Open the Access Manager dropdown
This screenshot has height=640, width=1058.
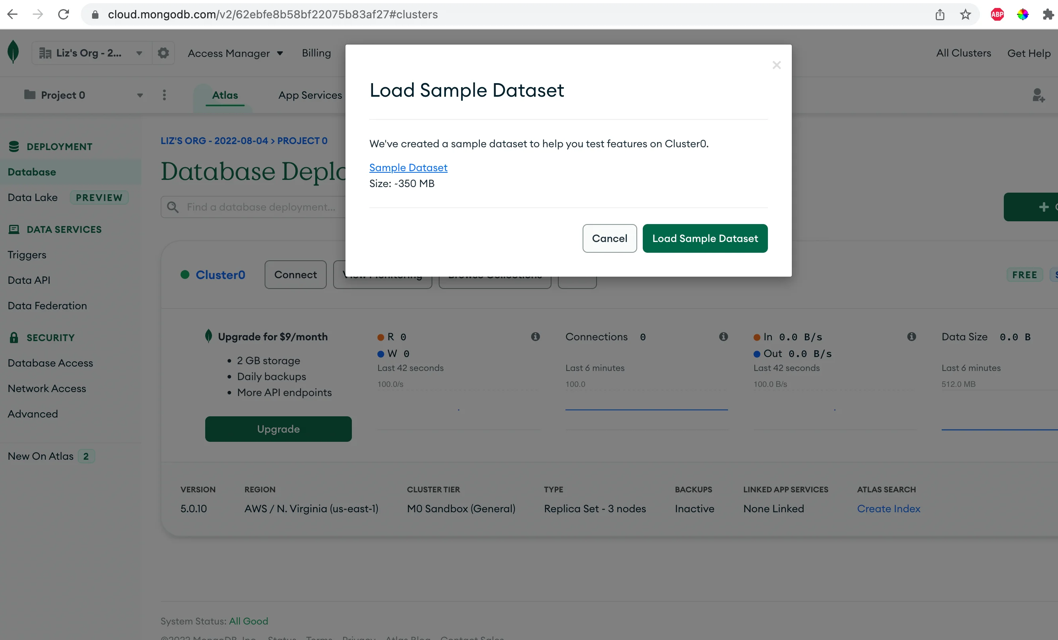pyautogui.click(x=235, y=53)
